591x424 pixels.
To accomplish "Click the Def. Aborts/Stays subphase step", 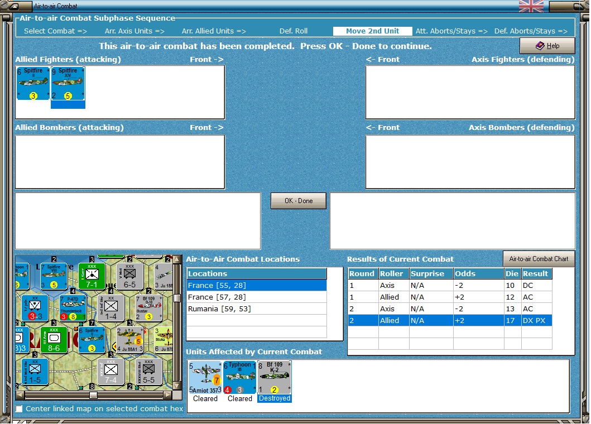I will [x=531, y=31].
